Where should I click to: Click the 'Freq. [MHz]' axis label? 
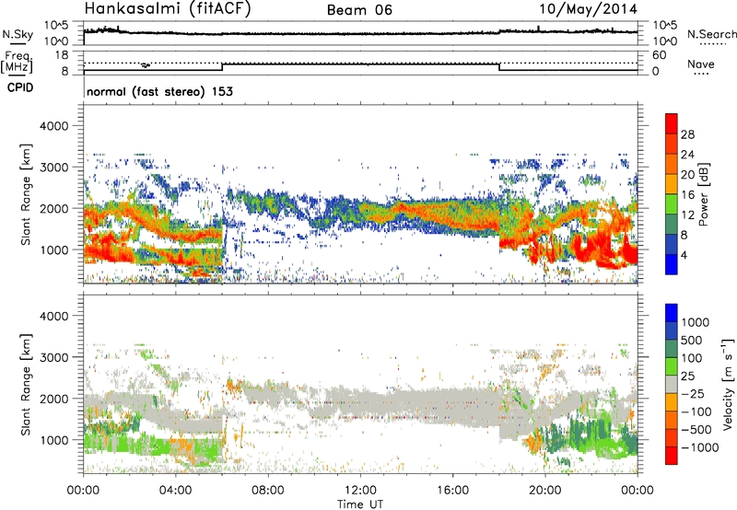[x=18, y=62]
